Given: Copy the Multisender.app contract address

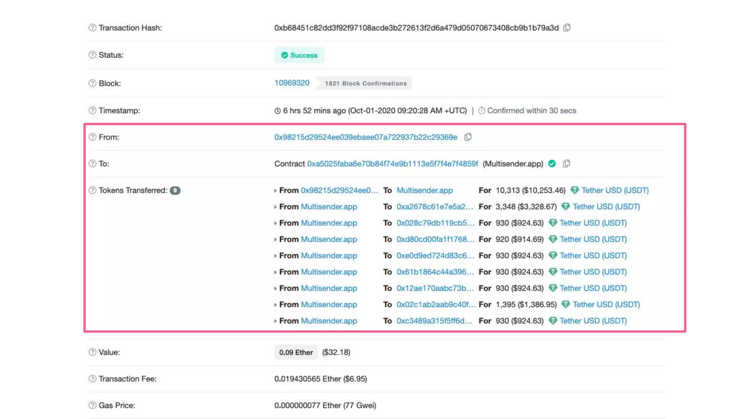Looking at the screenshot, I should [566, 164].
